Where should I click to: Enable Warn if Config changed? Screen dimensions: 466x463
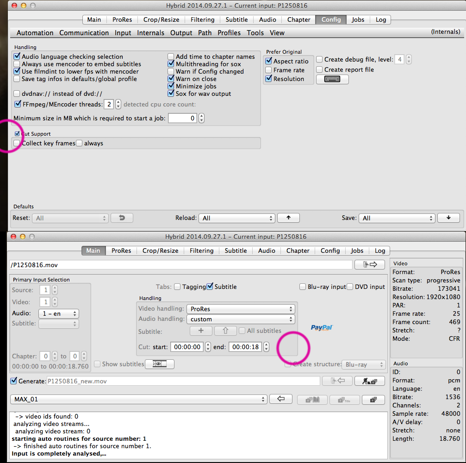pyautogui.click(x=171, y=71)
